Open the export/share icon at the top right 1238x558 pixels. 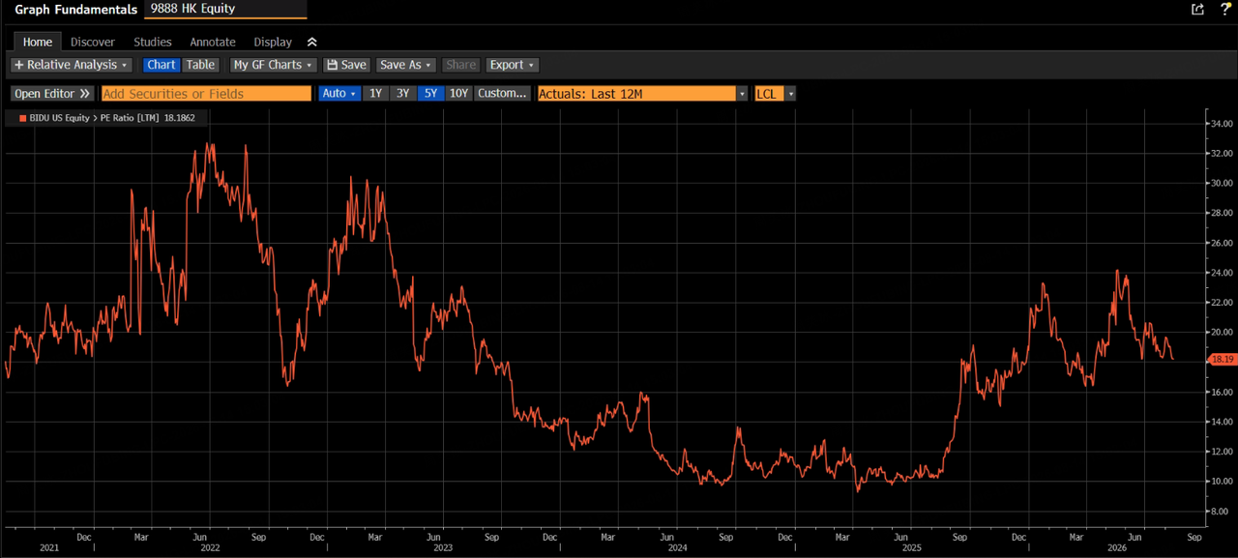(x=1197, y=9)
